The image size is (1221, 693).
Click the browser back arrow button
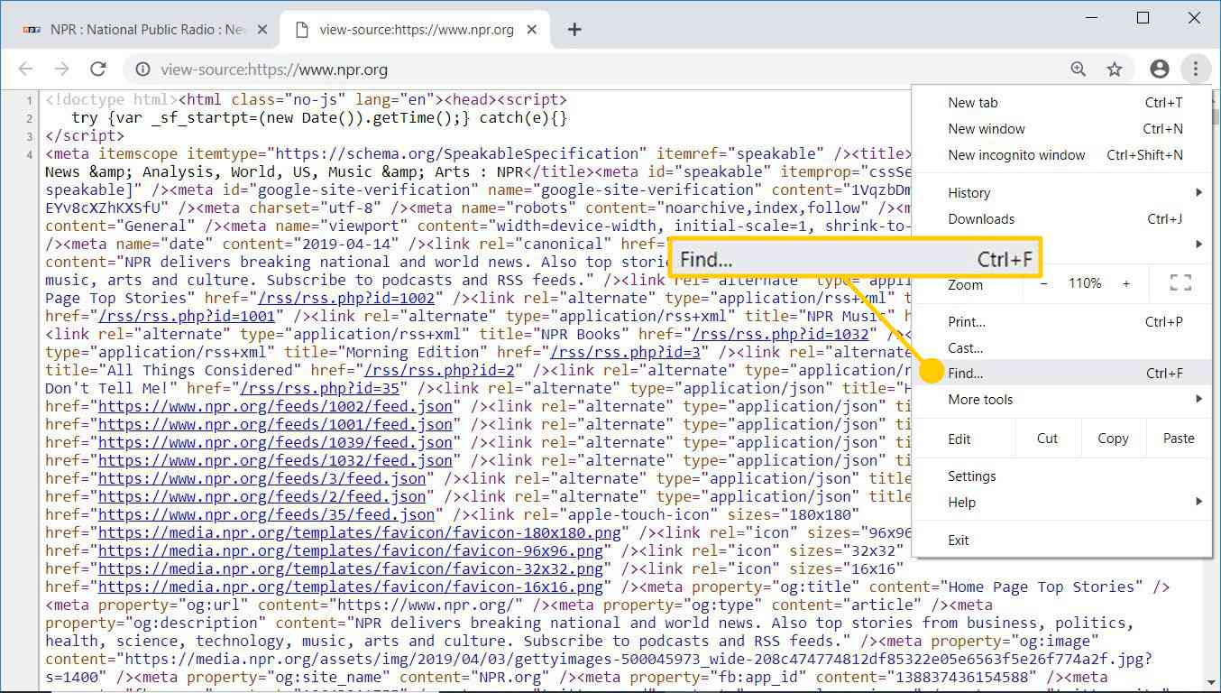(25, 69)
